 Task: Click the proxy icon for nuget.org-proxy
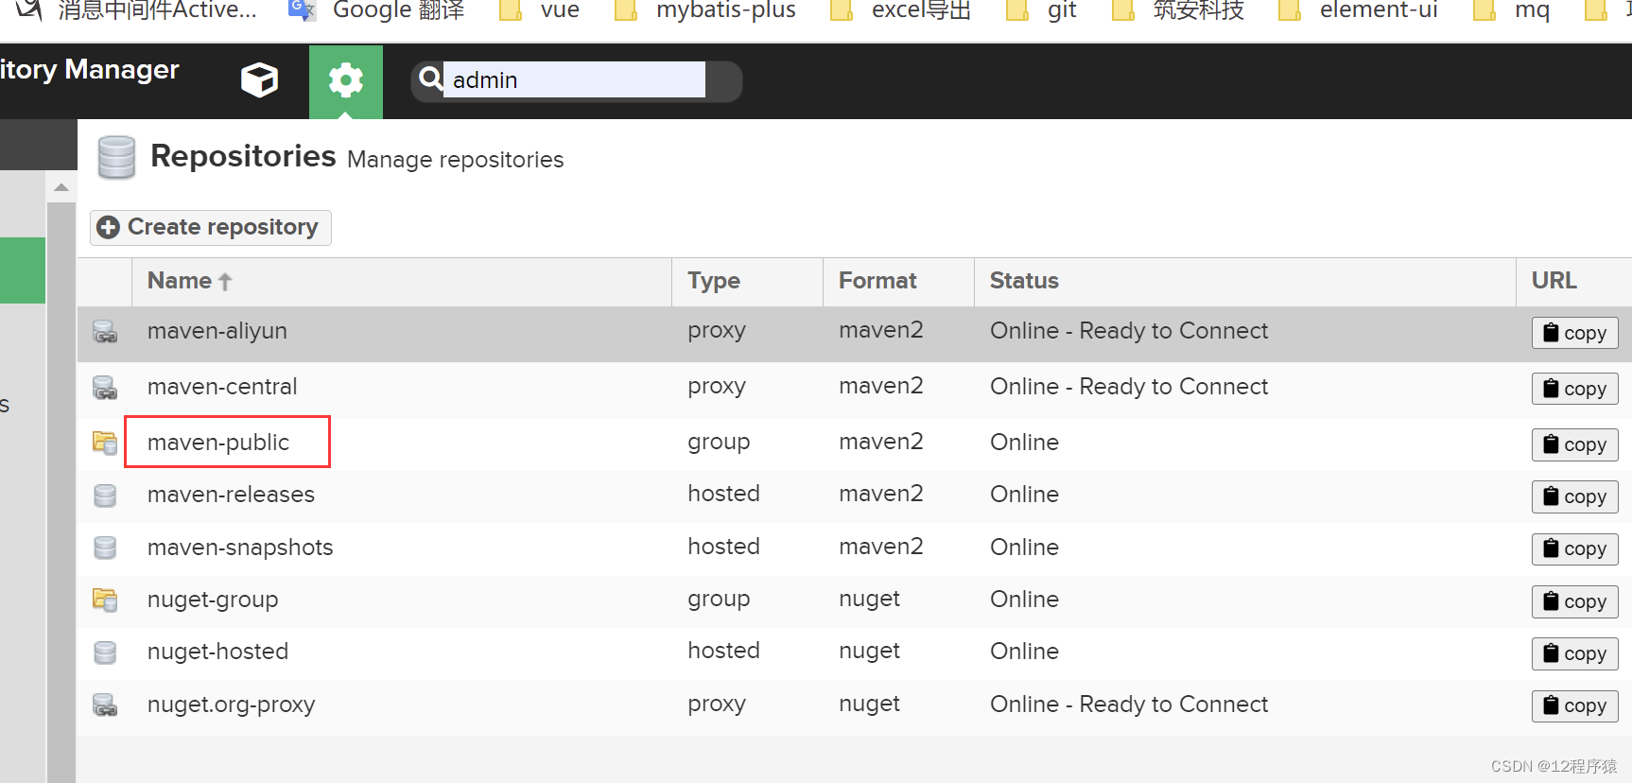coord(105,705)
